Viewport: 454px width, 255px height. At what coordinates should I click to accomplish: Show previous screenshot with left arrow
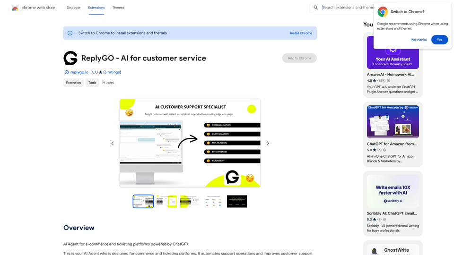tap(113, 144)
